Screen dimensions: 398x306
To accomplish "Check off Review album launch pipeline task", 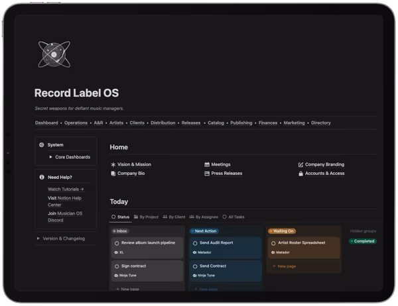I will [117, 243].
